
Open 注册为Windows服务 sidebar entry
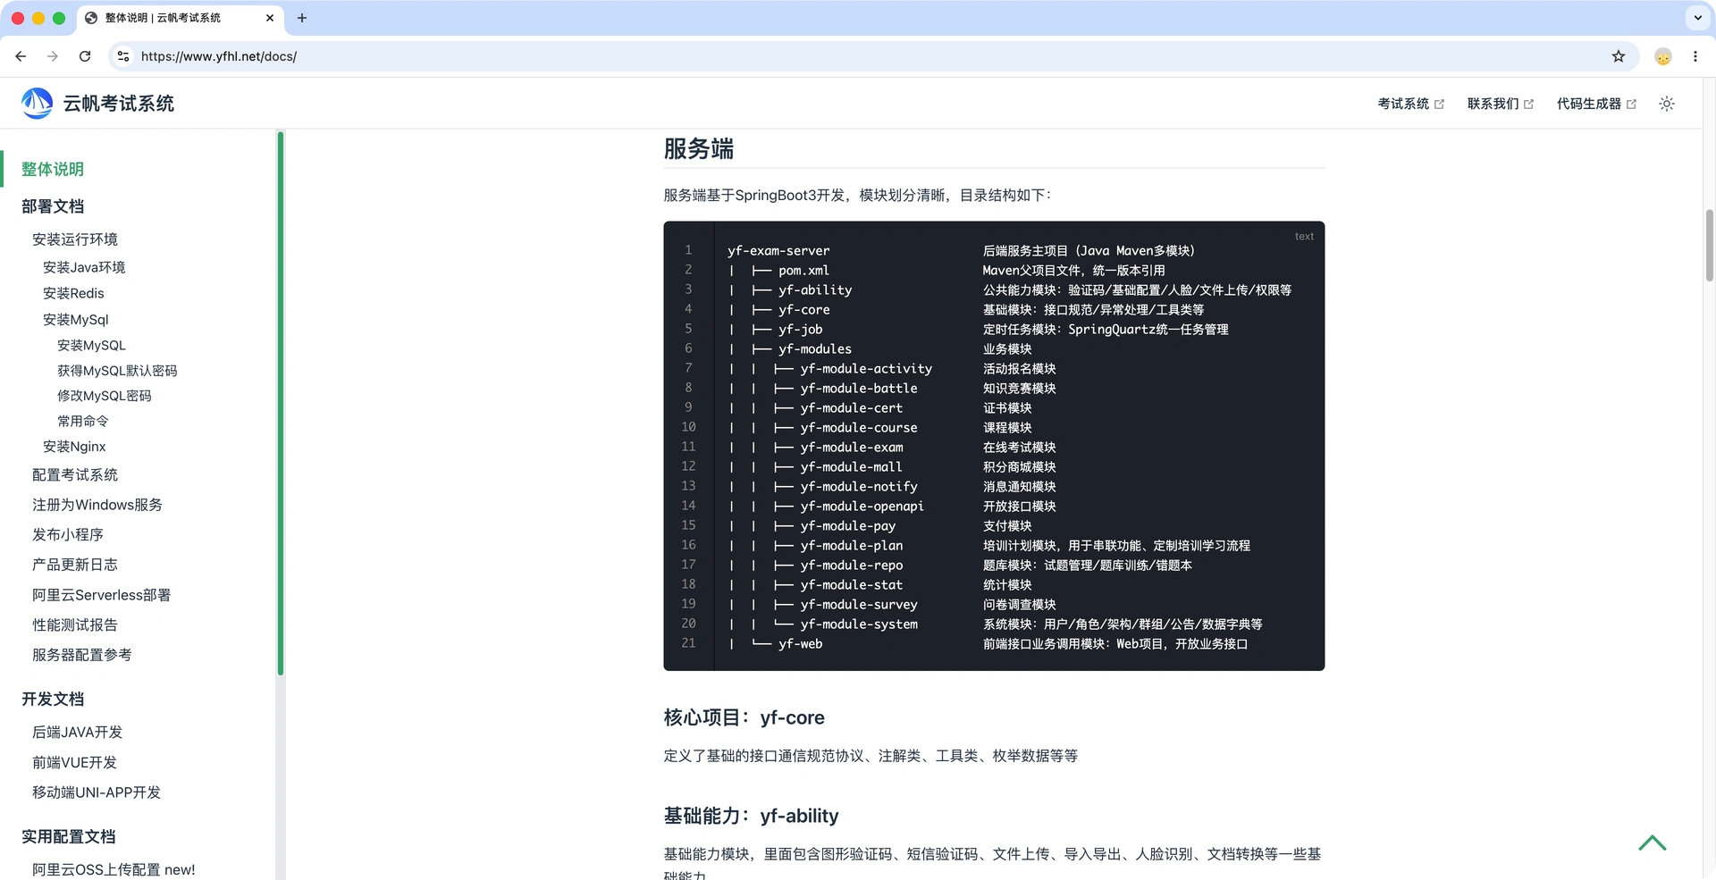(97, 505)
